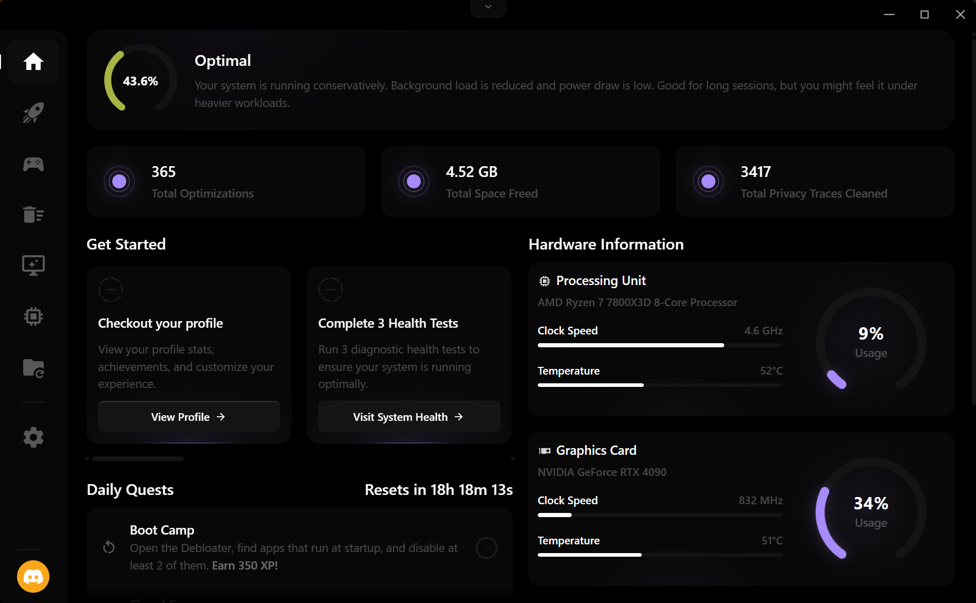Minimize the application window
976x603 pixels.
click(889, 14)
